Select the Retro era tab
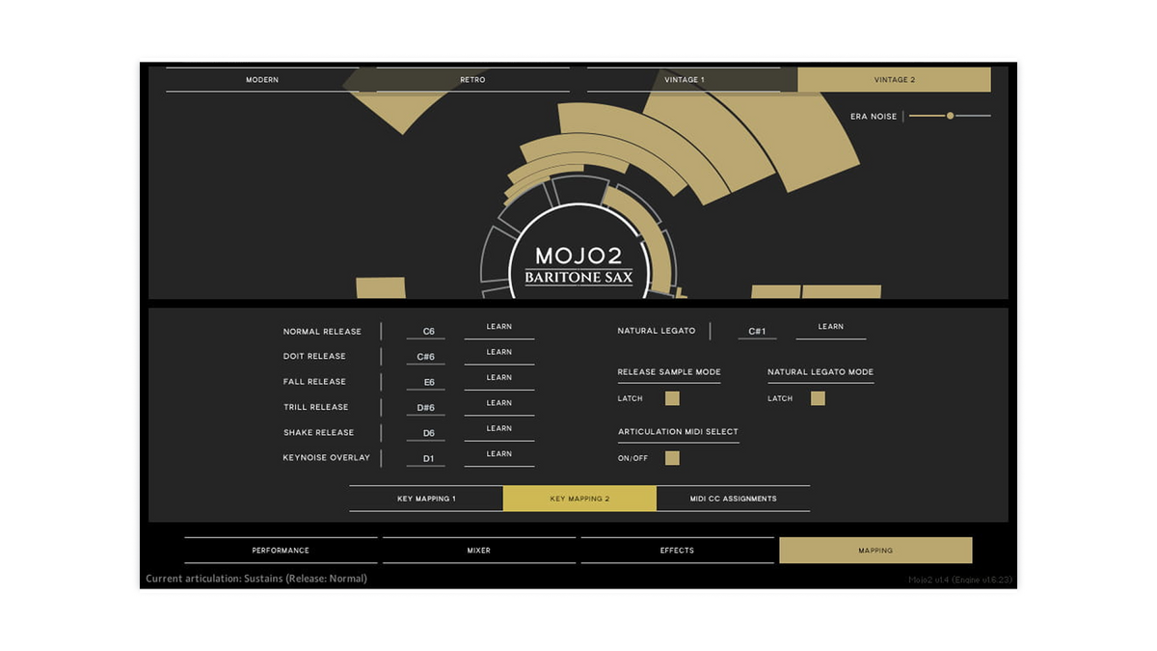This screenshot has height=651, width=1157. [x=472, y=80]
